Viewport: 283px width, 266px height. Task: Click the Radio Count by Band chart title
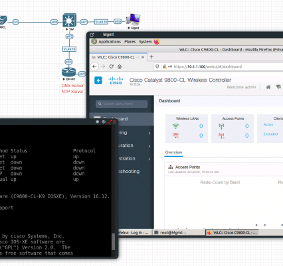(x=220, y=182)
